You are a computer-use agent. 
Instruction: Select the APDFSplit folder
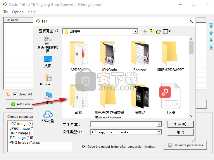pyautogui.click(x=78, y=56)
